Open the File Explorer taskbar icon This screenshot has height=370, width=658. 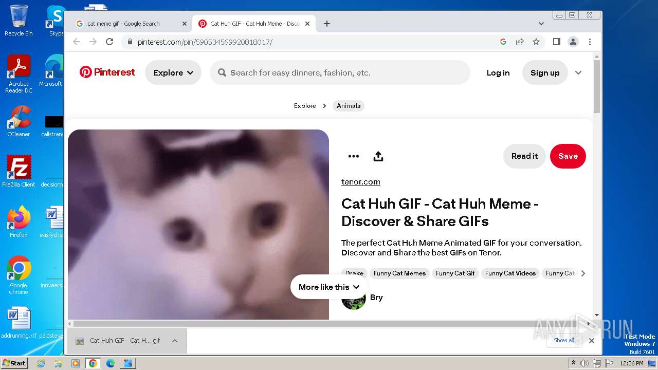58,363
